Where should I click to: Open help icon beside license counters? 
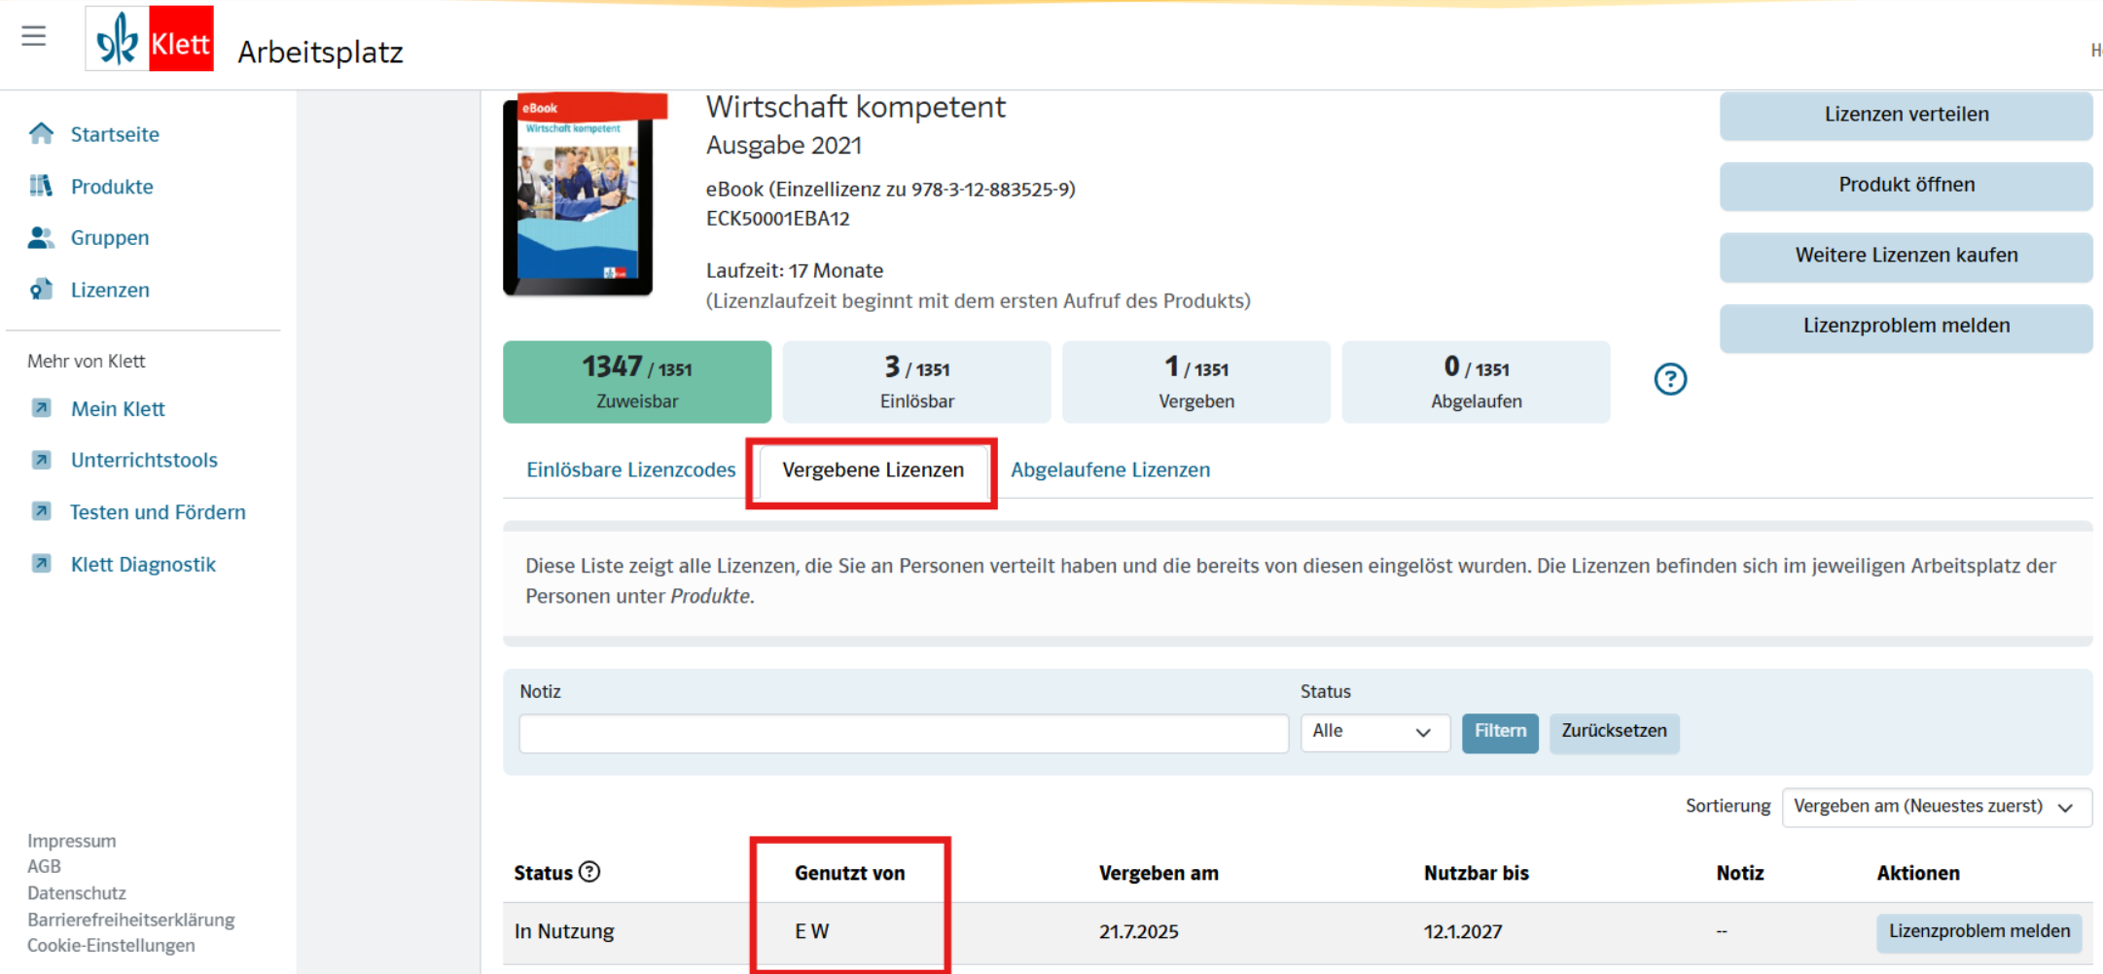[x=1670, y=379]
